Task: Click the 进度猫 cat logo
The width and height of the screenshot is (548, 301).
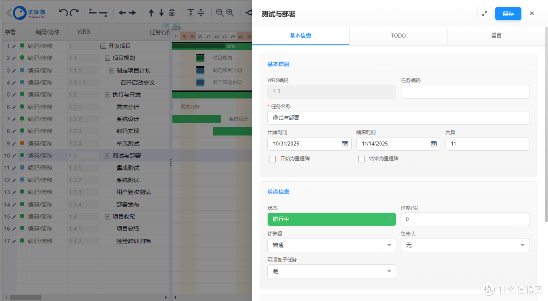Action: click(20, 13)
